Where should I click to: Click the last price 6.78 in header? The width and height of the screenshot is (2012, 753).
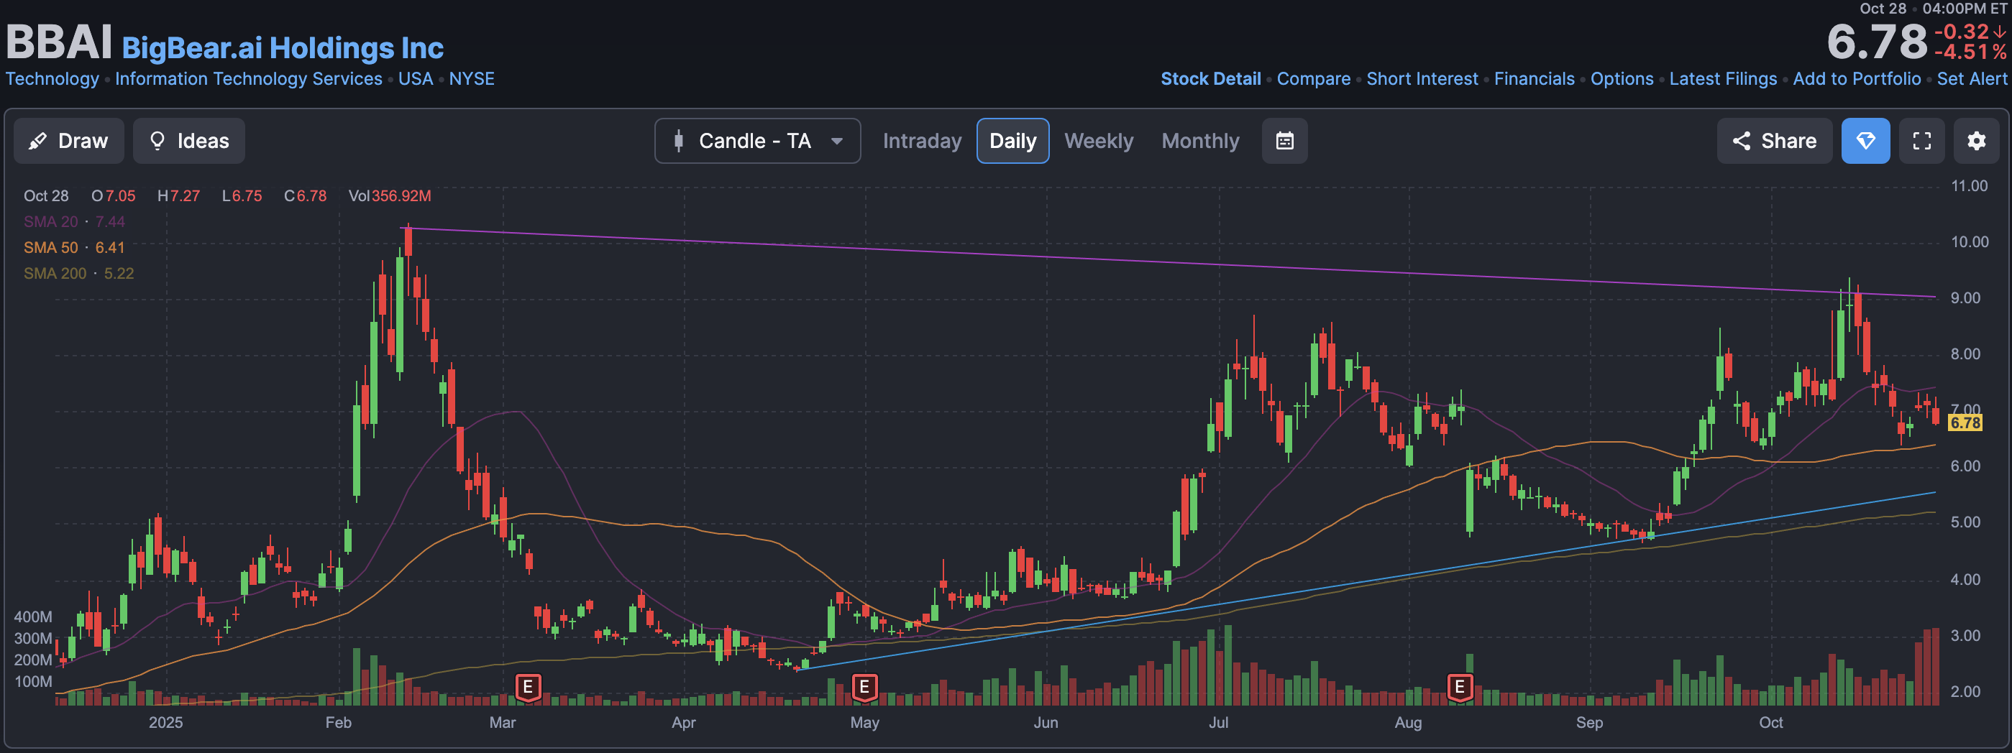pos(1877,42)
